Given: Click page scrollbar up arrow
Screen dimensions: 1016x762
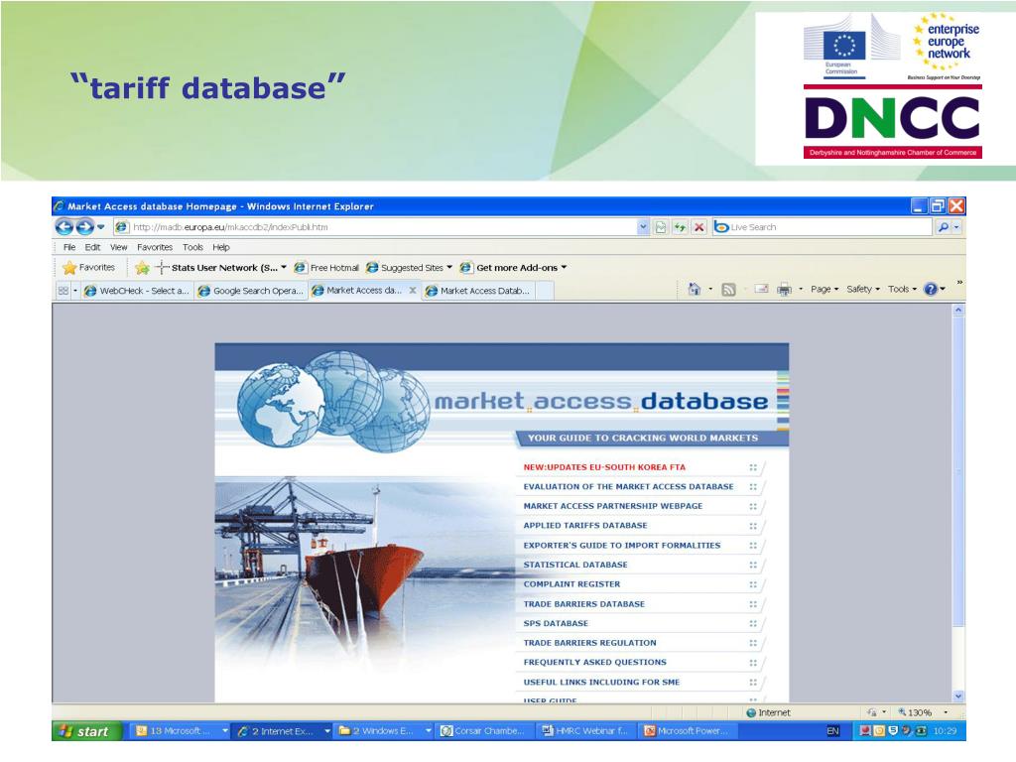Looking at the screenshot, I should pyautogui.click(x=958, y=311).
